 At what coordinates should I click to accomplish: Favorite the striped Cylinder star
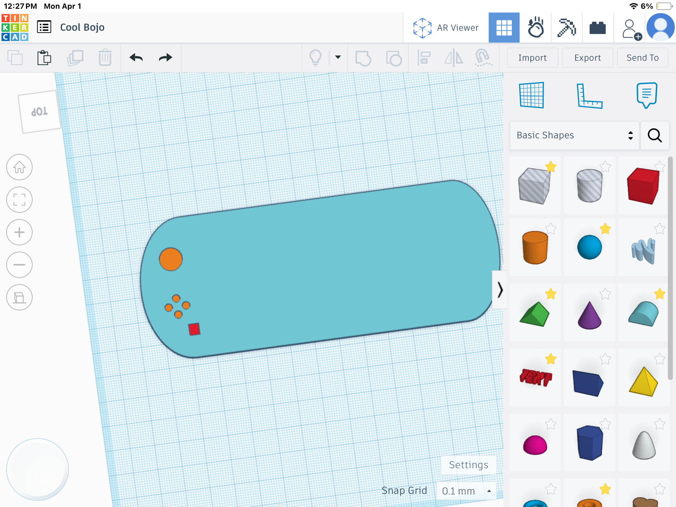pos(605,166)
